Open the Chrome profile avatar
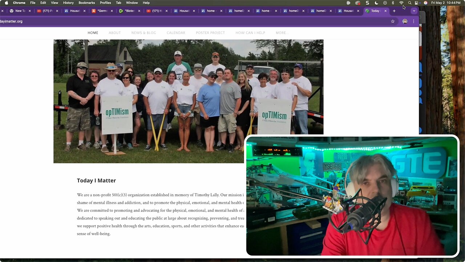The width and height of the screenshot is (465, 262). click(405, 21)
